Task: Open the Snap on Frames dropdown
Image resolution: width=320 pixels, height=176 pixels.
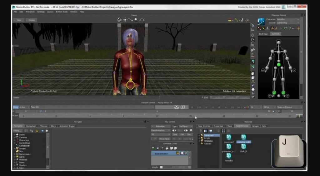Action: click(290, 107)
